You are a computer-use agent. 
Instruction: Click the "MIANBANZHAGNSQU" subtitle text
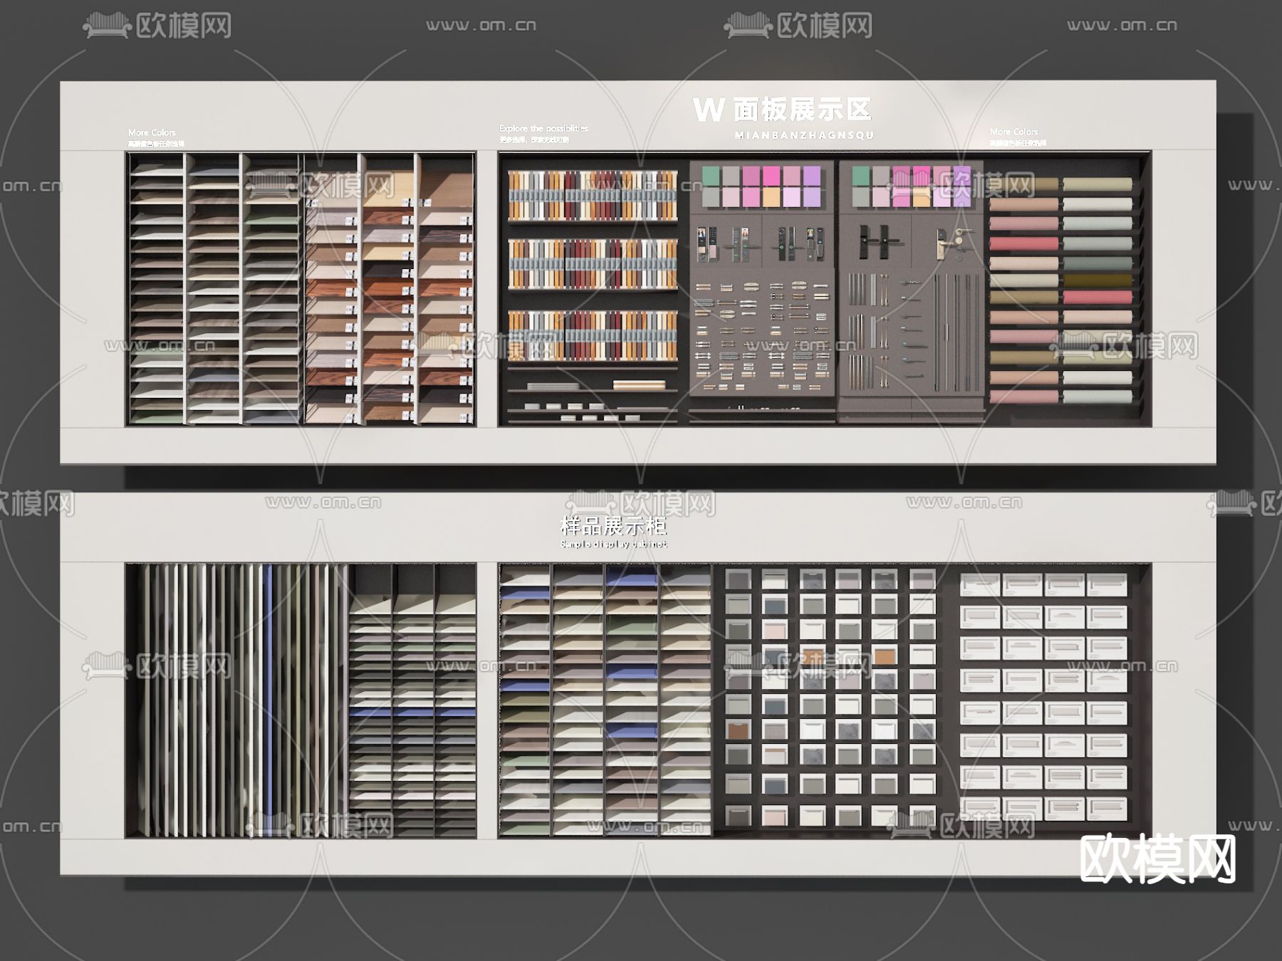804,135
